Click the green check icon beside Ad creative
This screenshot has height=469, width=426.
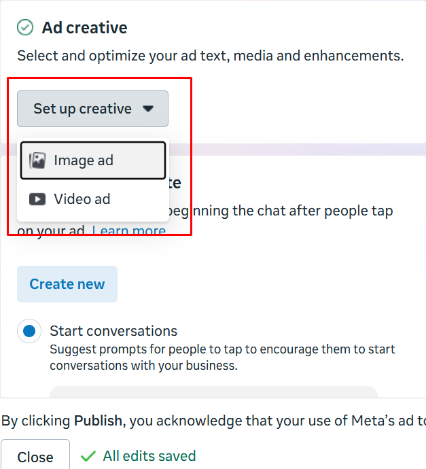[x=25, y=28]
